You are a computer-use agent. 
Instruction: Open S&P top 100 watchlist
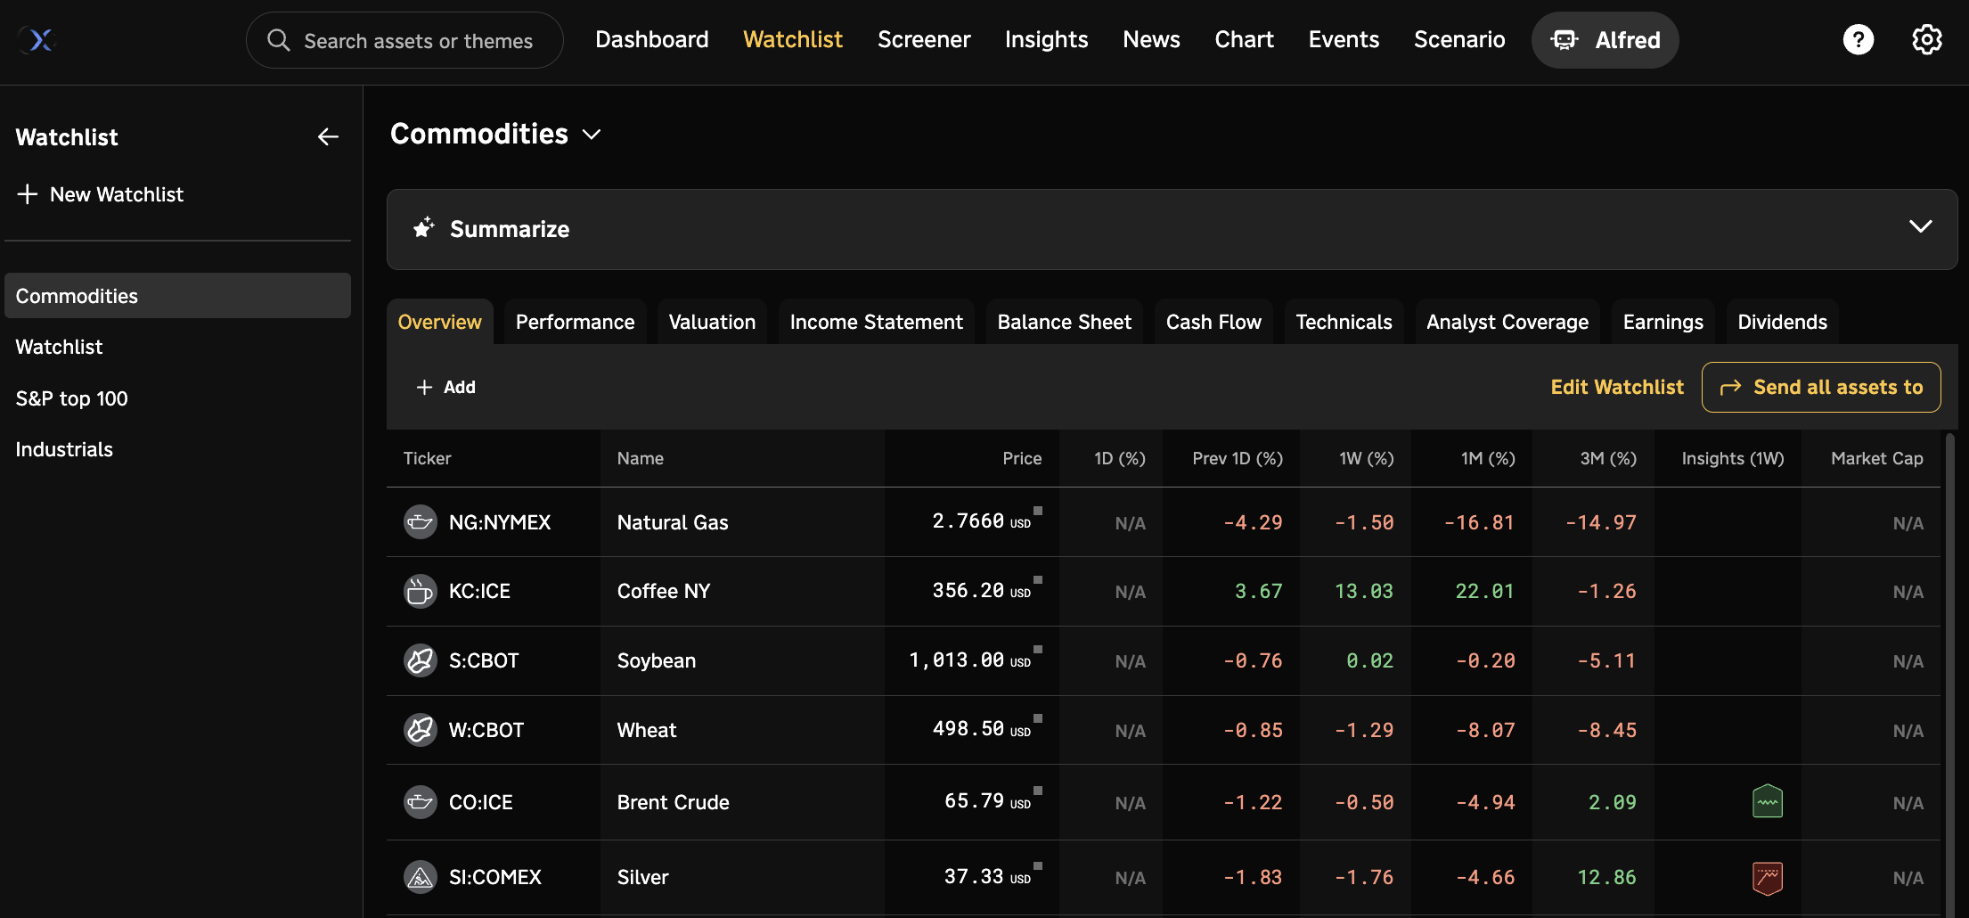177,398
